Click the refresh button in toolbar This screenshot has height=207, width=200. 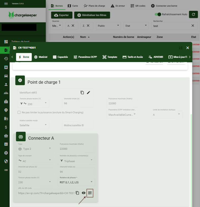[x=193, y=15]
